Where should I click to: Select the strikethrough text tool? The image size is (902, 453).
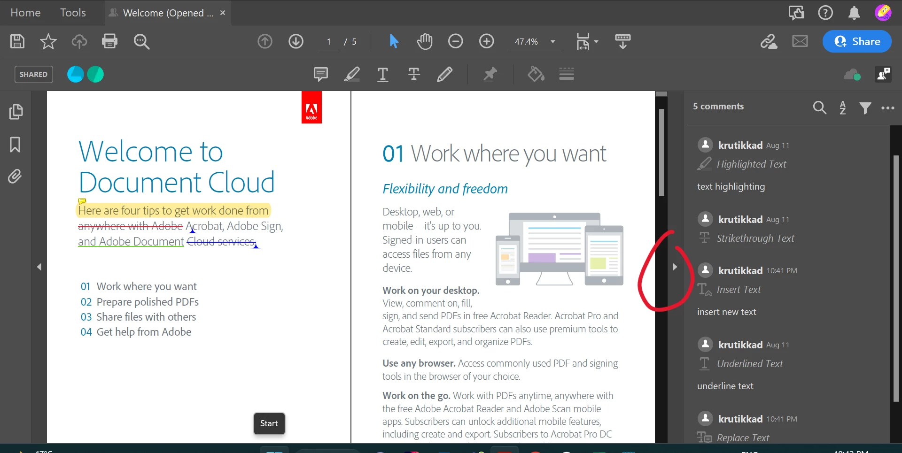[x=414, y=74]
